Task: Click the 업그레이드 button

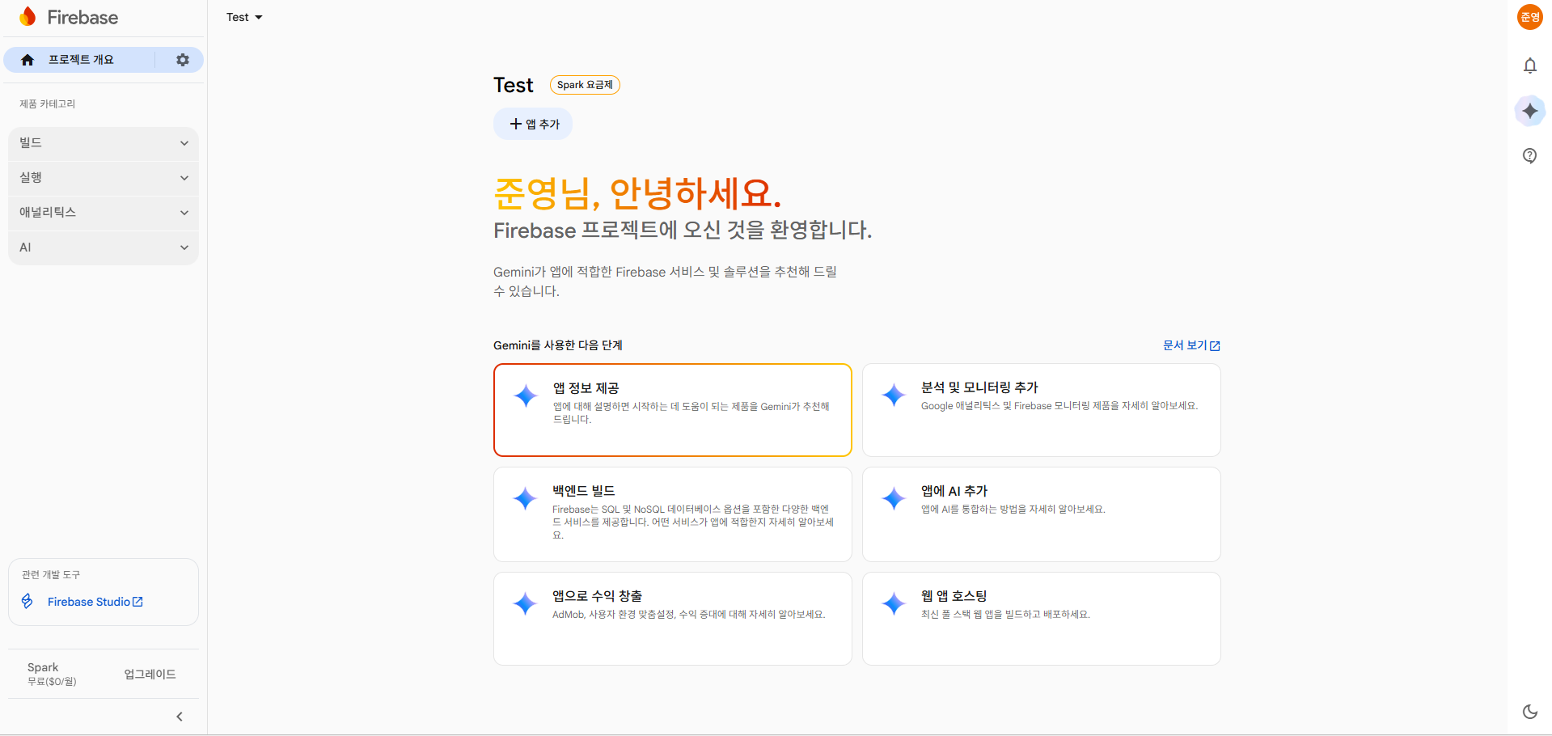Action: tap(150, 674)
